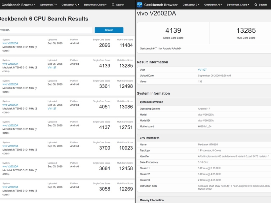Open vivo V2602DA result scoring 4051
271x203 pixels.
(x=10, y=105)
